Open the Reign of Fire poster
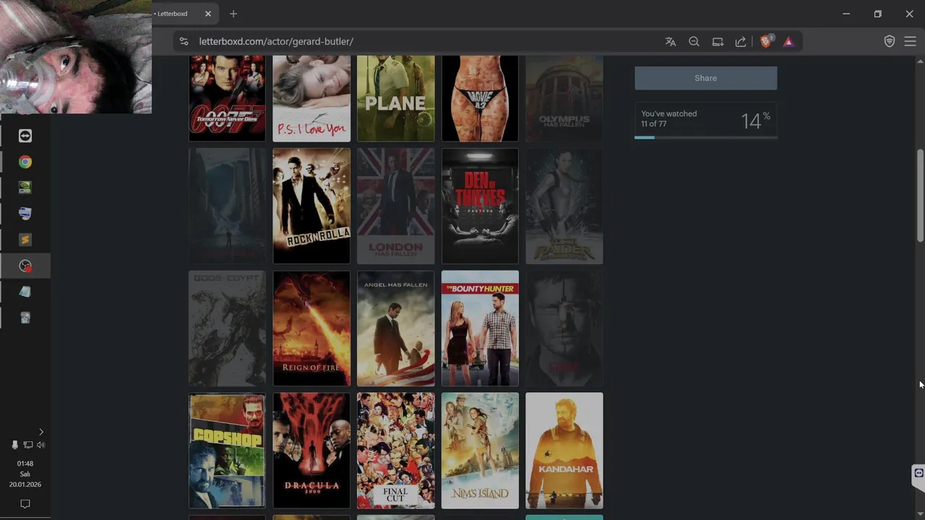The width and height of the screenshot is (925, 520). [311, 329]
